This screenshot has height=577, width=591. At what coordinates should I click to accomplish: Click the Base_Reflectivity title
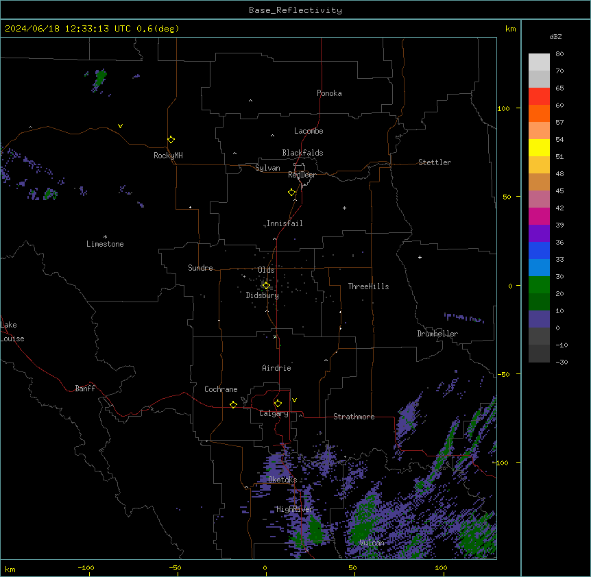295,10
